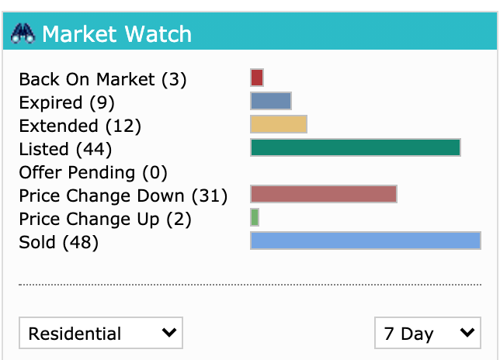View Price Change Down (31) listings
Screen dimensions: 500x360
point(123,196)
